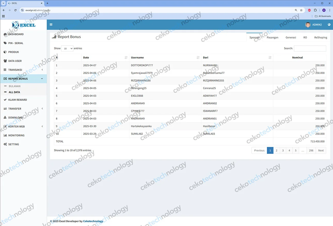Viewport: 333px width, 226px height.
Task: Switch to the Pasangan tab
Action: 272,38
